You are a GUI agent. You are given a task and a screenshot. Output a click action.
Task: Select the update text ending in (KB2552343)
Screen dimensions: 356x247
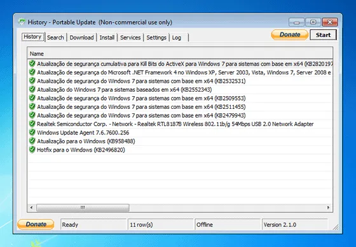[x=125, y=90]
